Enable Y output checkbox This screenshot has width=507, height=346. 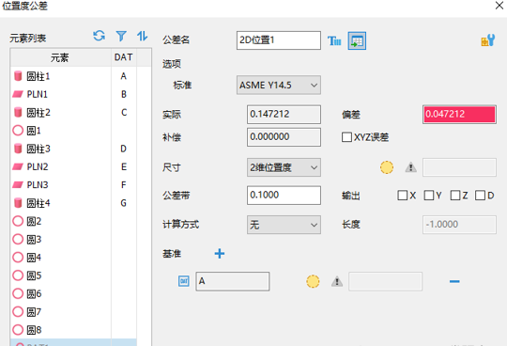pyautogui.click(x=429, y=196)
